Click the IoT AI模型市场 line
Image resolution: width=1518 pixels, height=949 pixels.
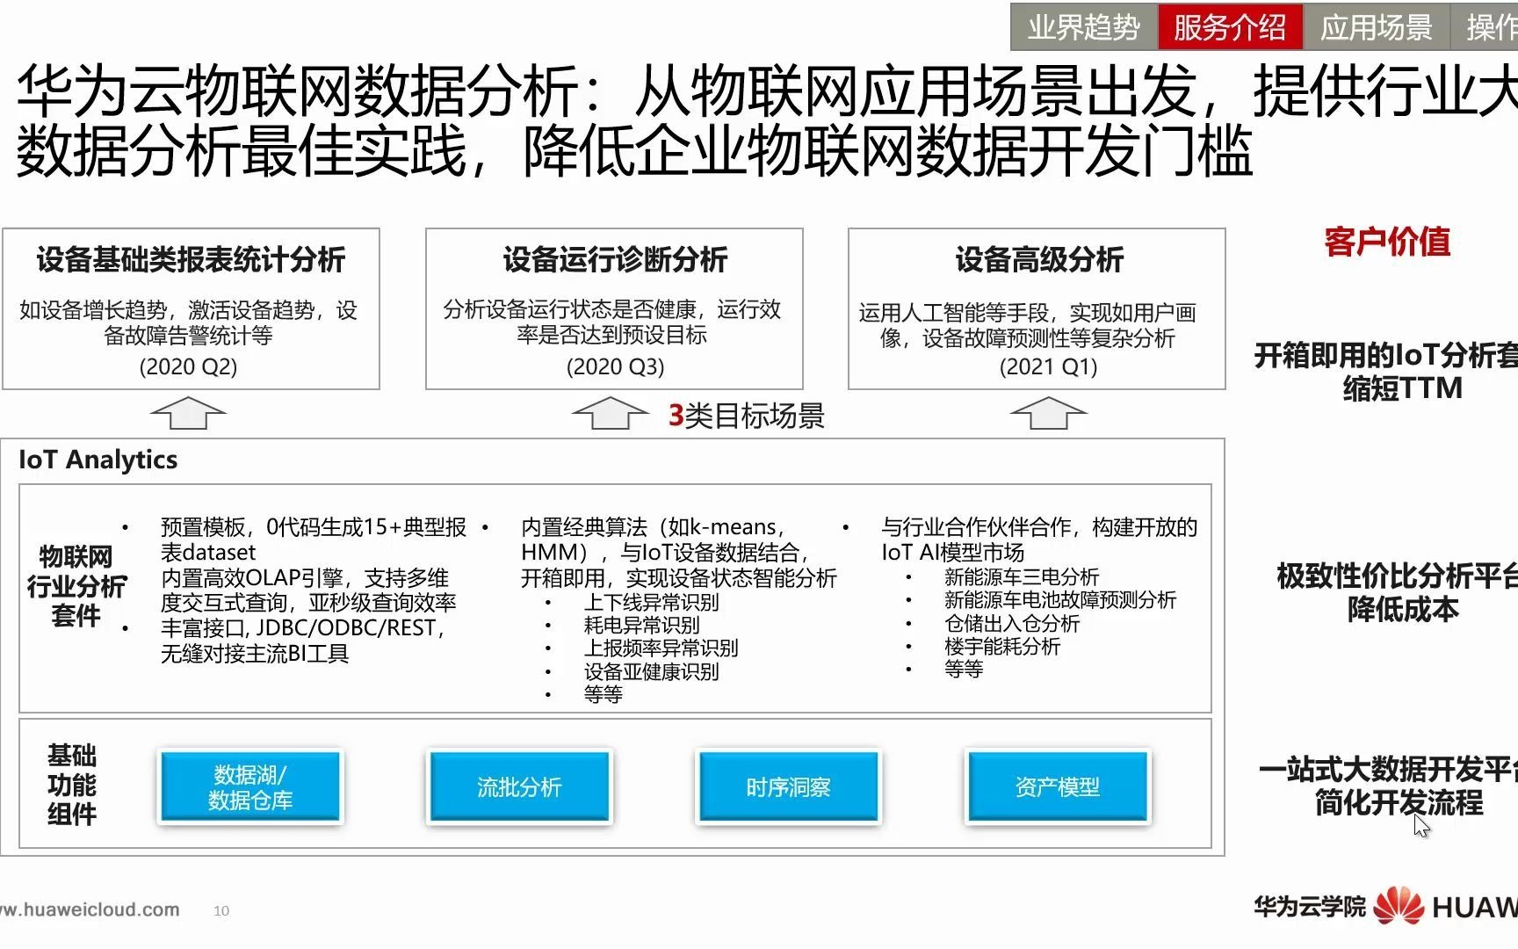(x=953, y=553)
